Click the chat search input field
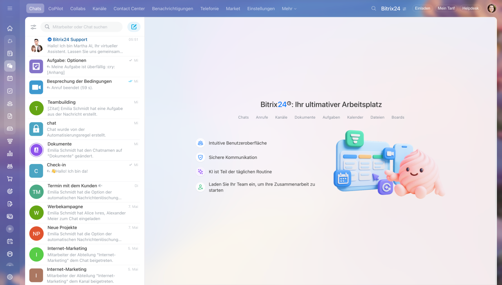This screenshot has width=502, height=285. coord(82,27)
